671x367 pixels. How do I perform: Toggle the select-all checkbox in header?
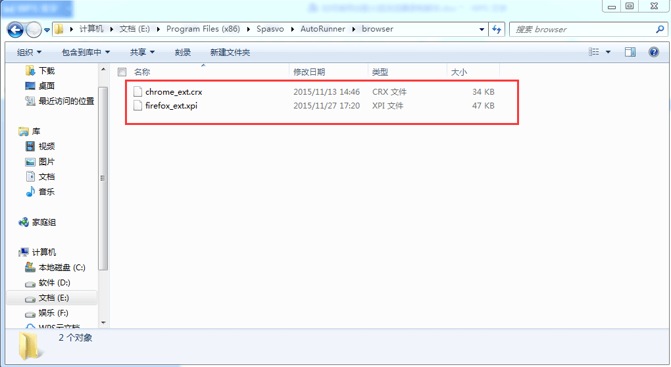pos(122,72)
